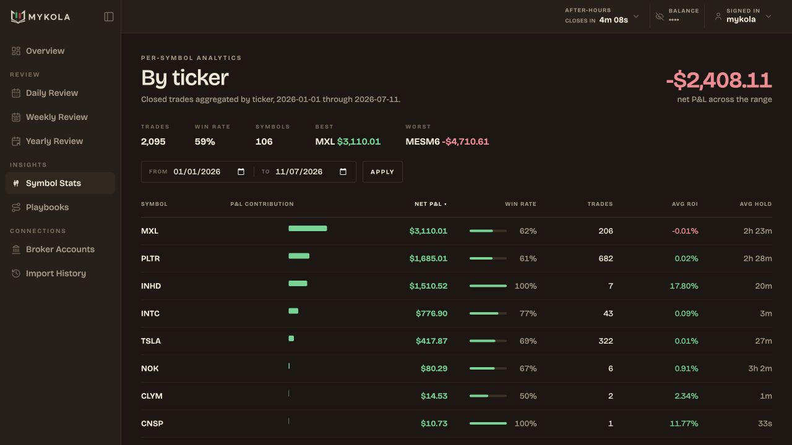Select the CLYM symbol row

(457, 396)
